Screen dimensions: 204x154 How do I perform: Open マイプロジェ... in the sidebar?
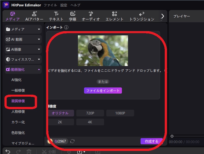click(23, 143)
